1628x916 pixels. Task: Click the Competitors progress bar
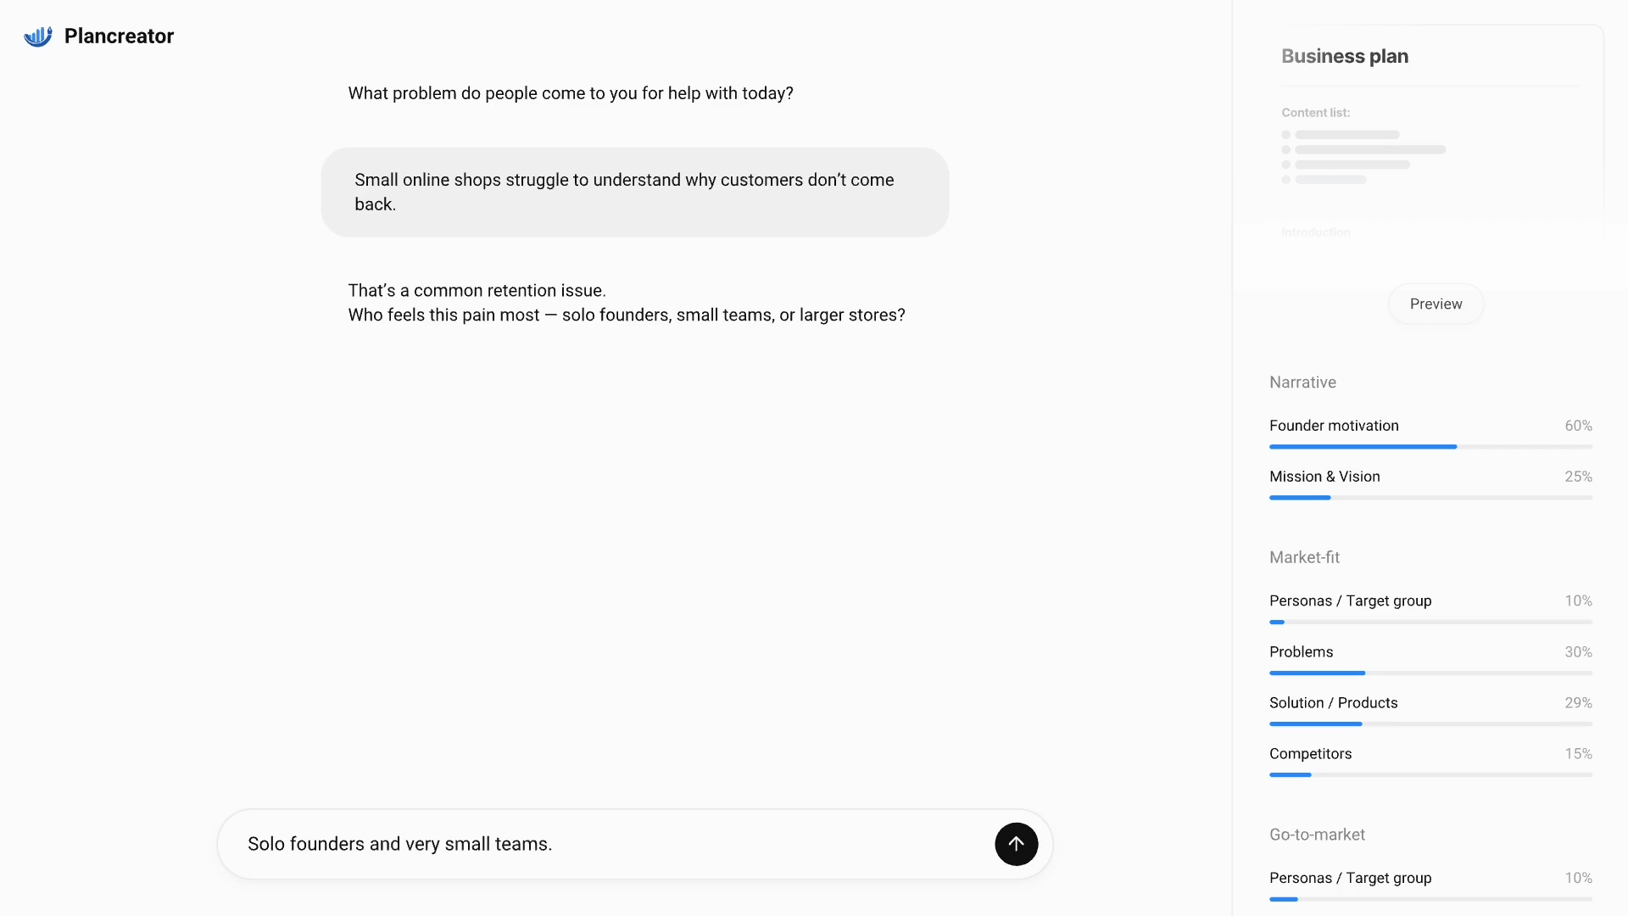tap(1430, 775)
